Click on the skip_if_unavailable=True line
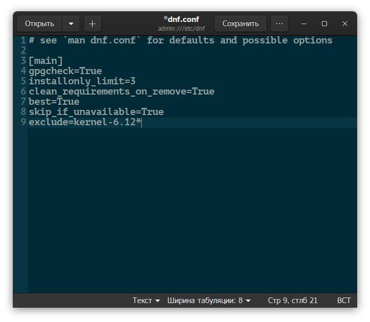Image resolution: width=370 pixels, height=322 pixels. pyautogui.click(x=96, y=112)
